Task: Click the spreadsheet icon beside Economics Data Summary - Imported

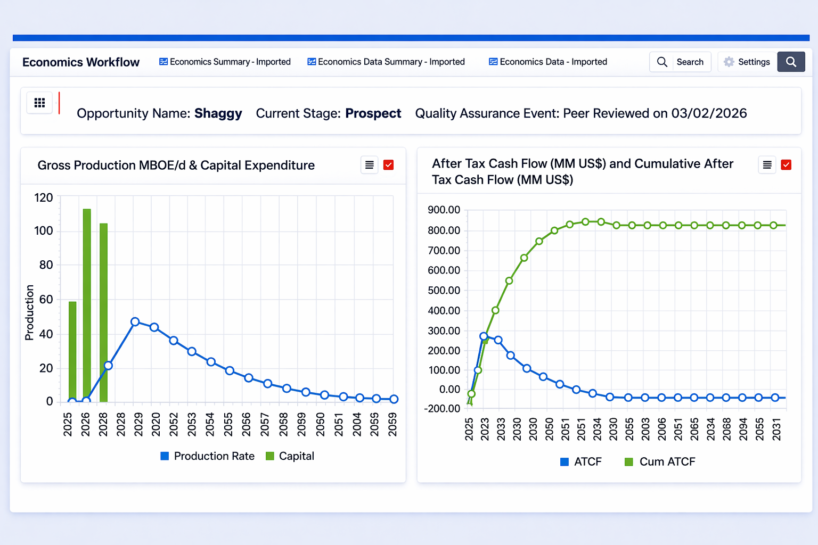Action: point(310,62)
